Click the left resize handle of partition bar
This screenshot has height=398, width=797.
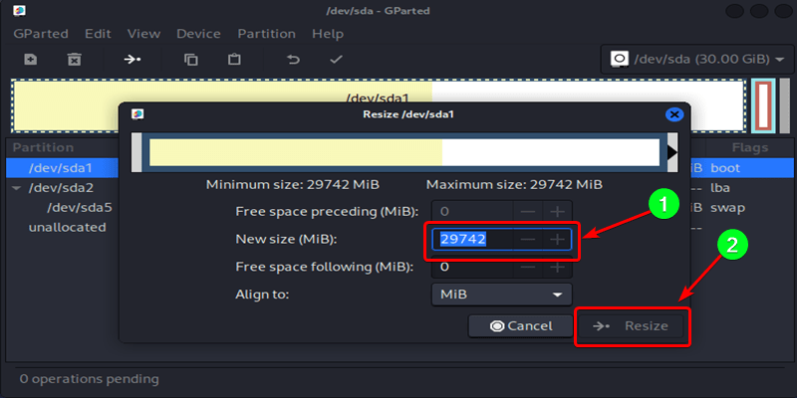pos(136,152)
